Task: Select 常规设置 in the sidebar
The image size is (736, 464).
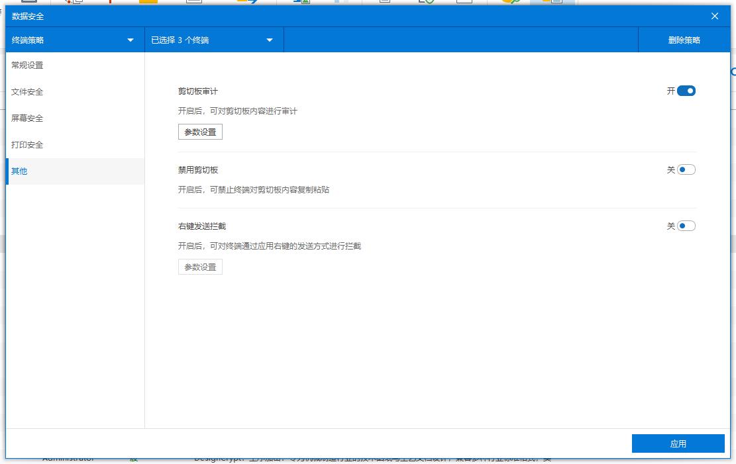Action: [x=75, y=66]
